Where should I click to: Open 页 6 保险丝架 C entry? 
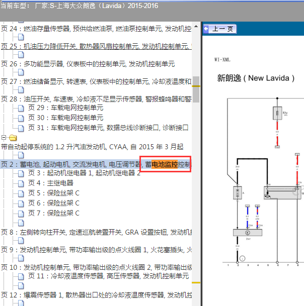tap(54, 203)
